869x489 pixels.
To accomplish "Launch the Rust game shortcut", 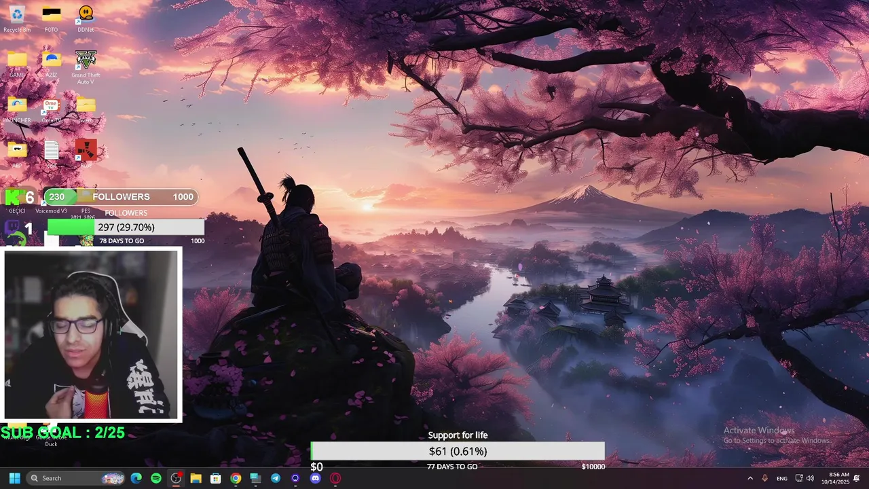I will click(86, 154).
